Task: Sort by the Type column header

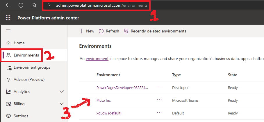Action: coord(176,75)
